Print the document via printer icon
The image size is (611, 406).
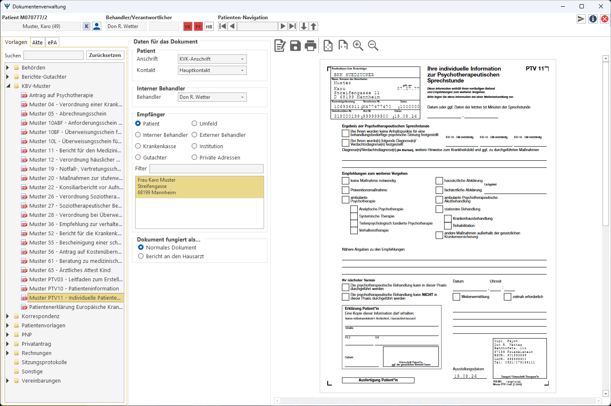[x=311, y=46]
